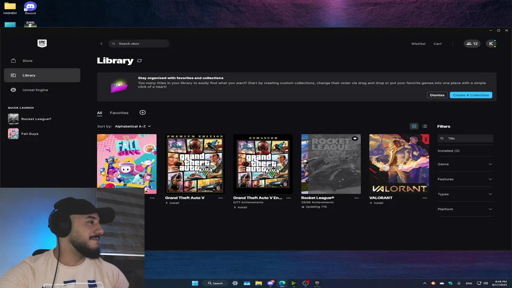This screenshot has width=512, height=288.
Task: Open Rocket League three-dot options menu
Action: [x=356, y=198]
